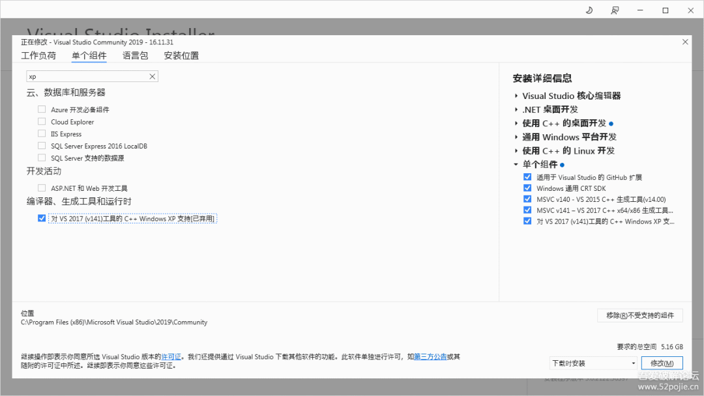Open the 下载时安装 dropdown
704x396 pixels.
594,363
